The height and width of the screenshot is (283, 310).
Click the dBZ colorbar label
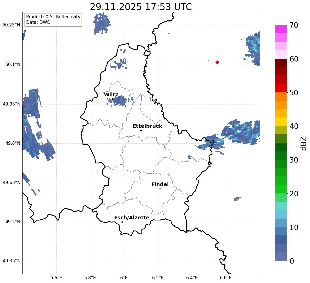point(304,143)
